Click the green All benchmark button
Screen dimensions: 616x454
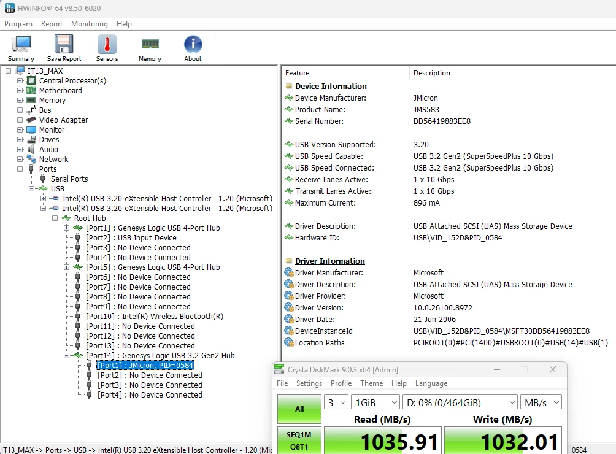[299, 409]
